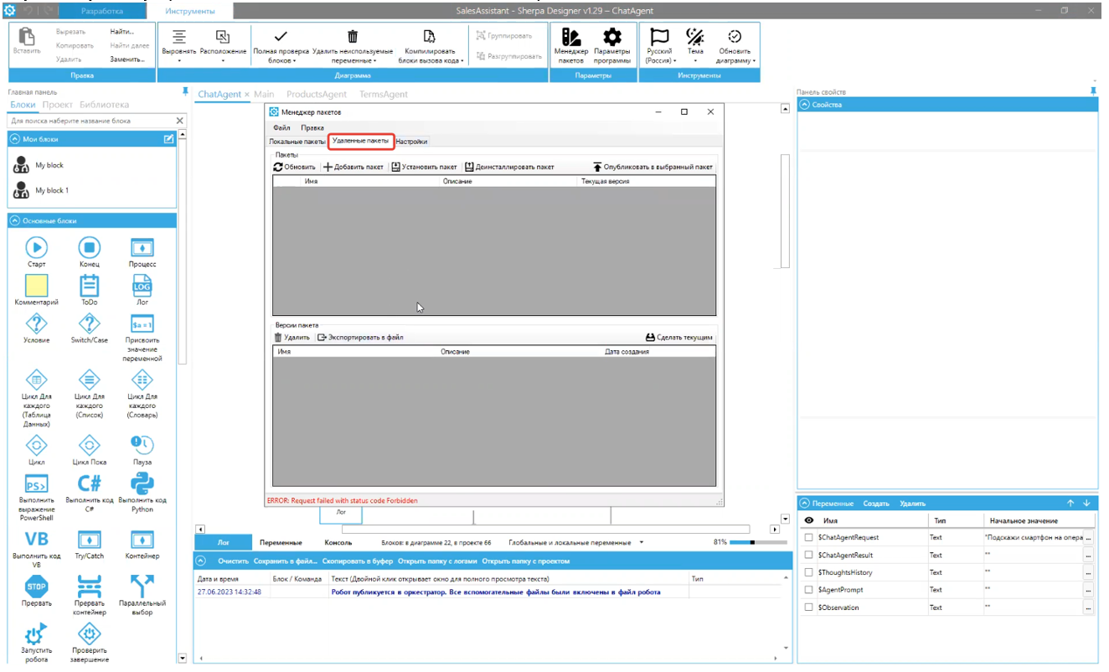Image resolution: width=1109 pixels, height=672 pixels.
Task: Switch to Локальные пакеты tab
Action: pyautogui.click(x=297, y=142)
